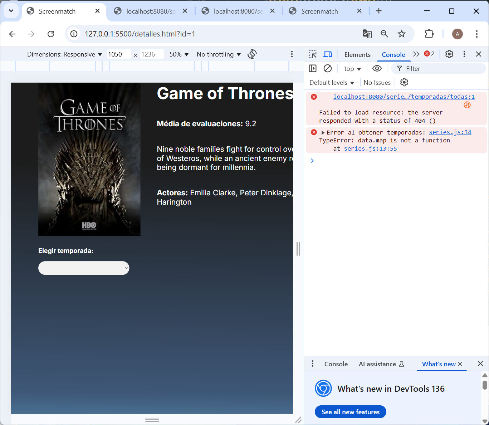489x425 pixels.
Task: Open the profile avatar A
Action: [x=458, y=34]
